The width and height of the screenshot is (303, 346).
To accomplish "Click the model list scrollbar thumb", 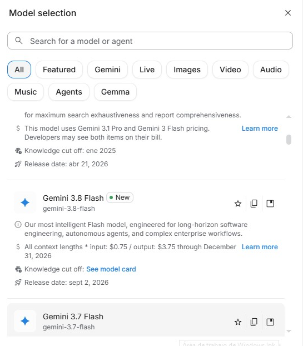I will pyautogui.click(x=289, y=140).
